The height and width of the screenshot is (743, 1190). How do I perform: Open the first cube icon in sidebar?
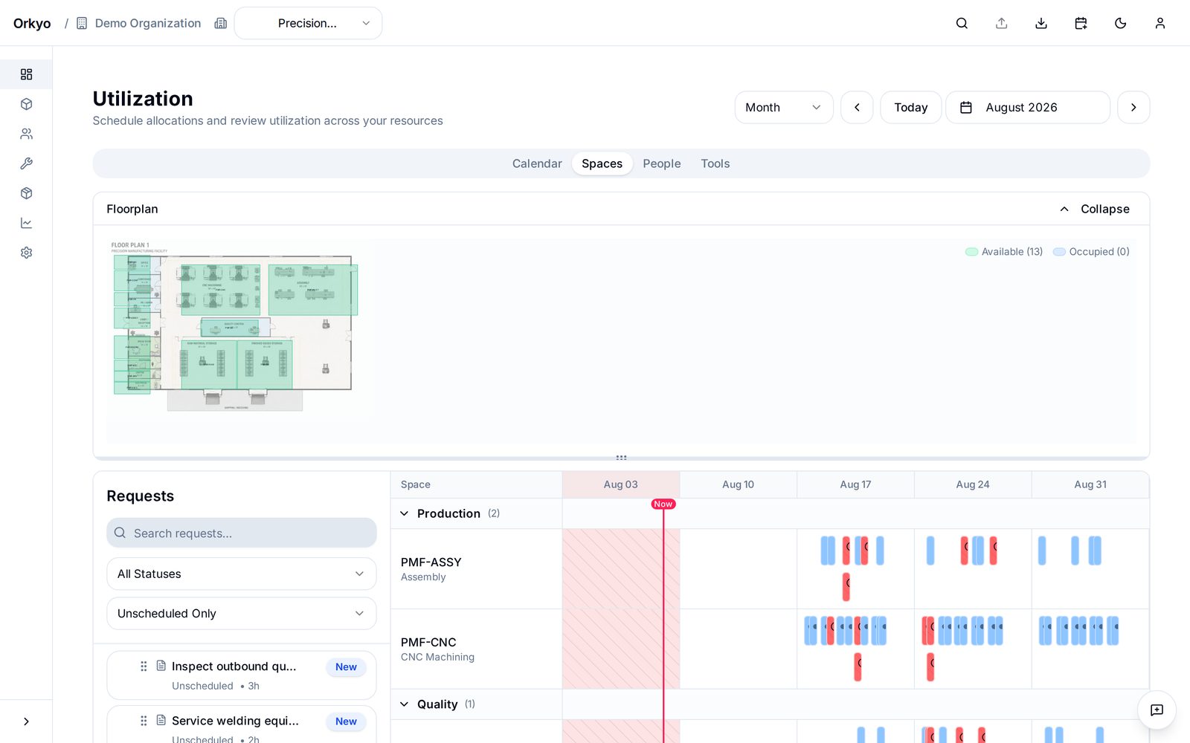pyautogui.click(x=26, y=104)
